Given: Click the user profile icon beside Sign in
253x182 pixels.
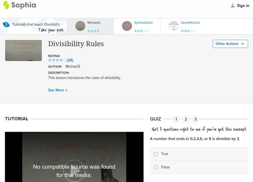Looking at the screenshot, I should pos(232,6).
